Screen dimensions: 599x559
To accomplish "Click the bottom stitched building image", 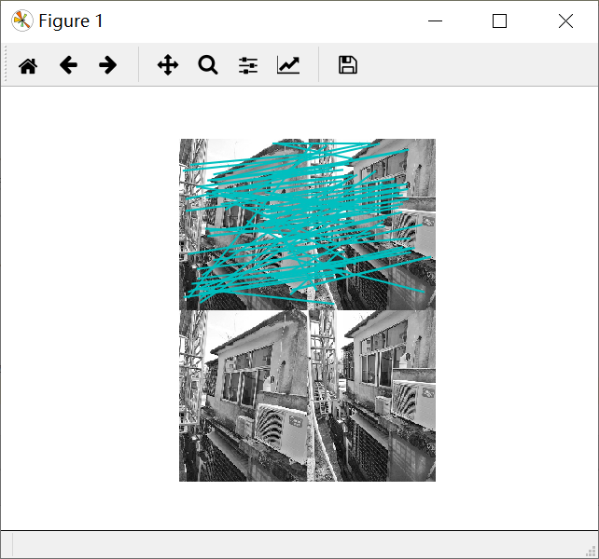I will tap(307, 396).
